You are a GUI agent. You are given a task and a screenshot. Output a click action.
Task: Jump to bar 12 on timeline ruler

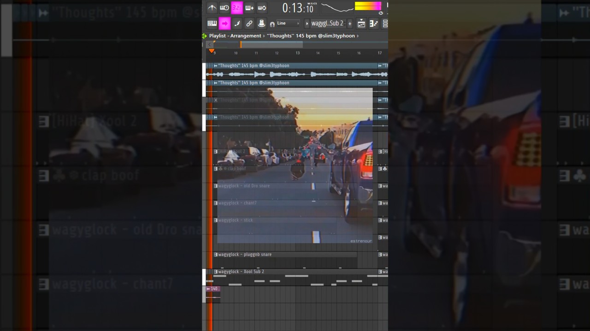coord(277,53)
